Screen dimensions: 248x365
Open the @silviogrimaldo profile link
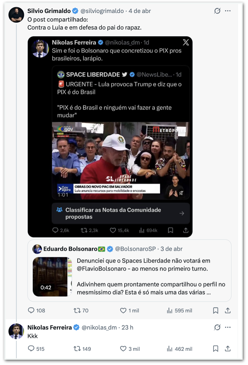102,11
